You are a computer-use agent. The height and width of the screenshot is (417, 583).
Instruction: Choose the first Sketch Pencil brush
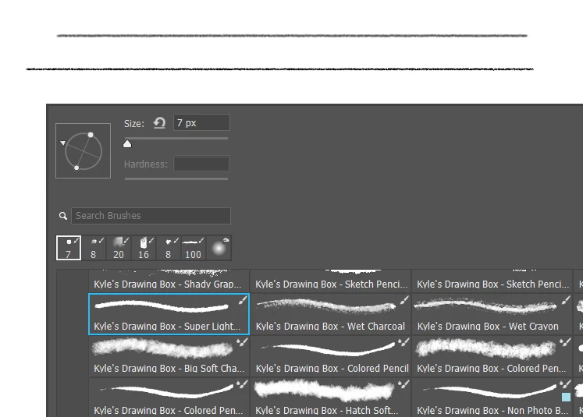click(x=331, y=281)
